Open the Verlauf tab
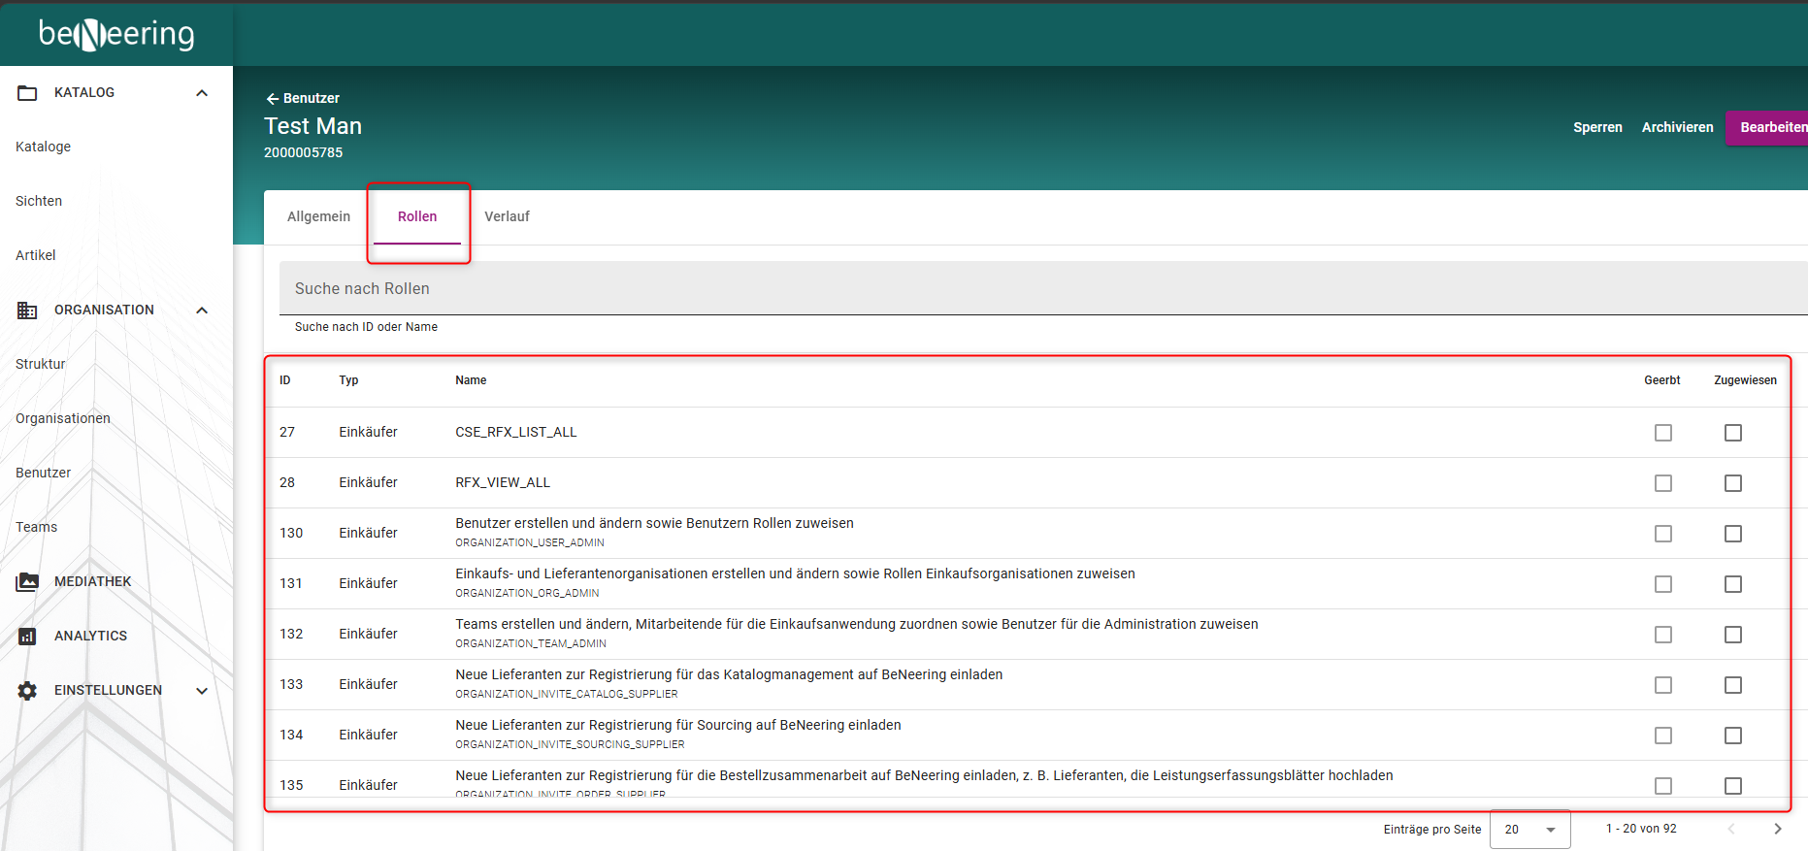1808x851 pixels. 507,216
